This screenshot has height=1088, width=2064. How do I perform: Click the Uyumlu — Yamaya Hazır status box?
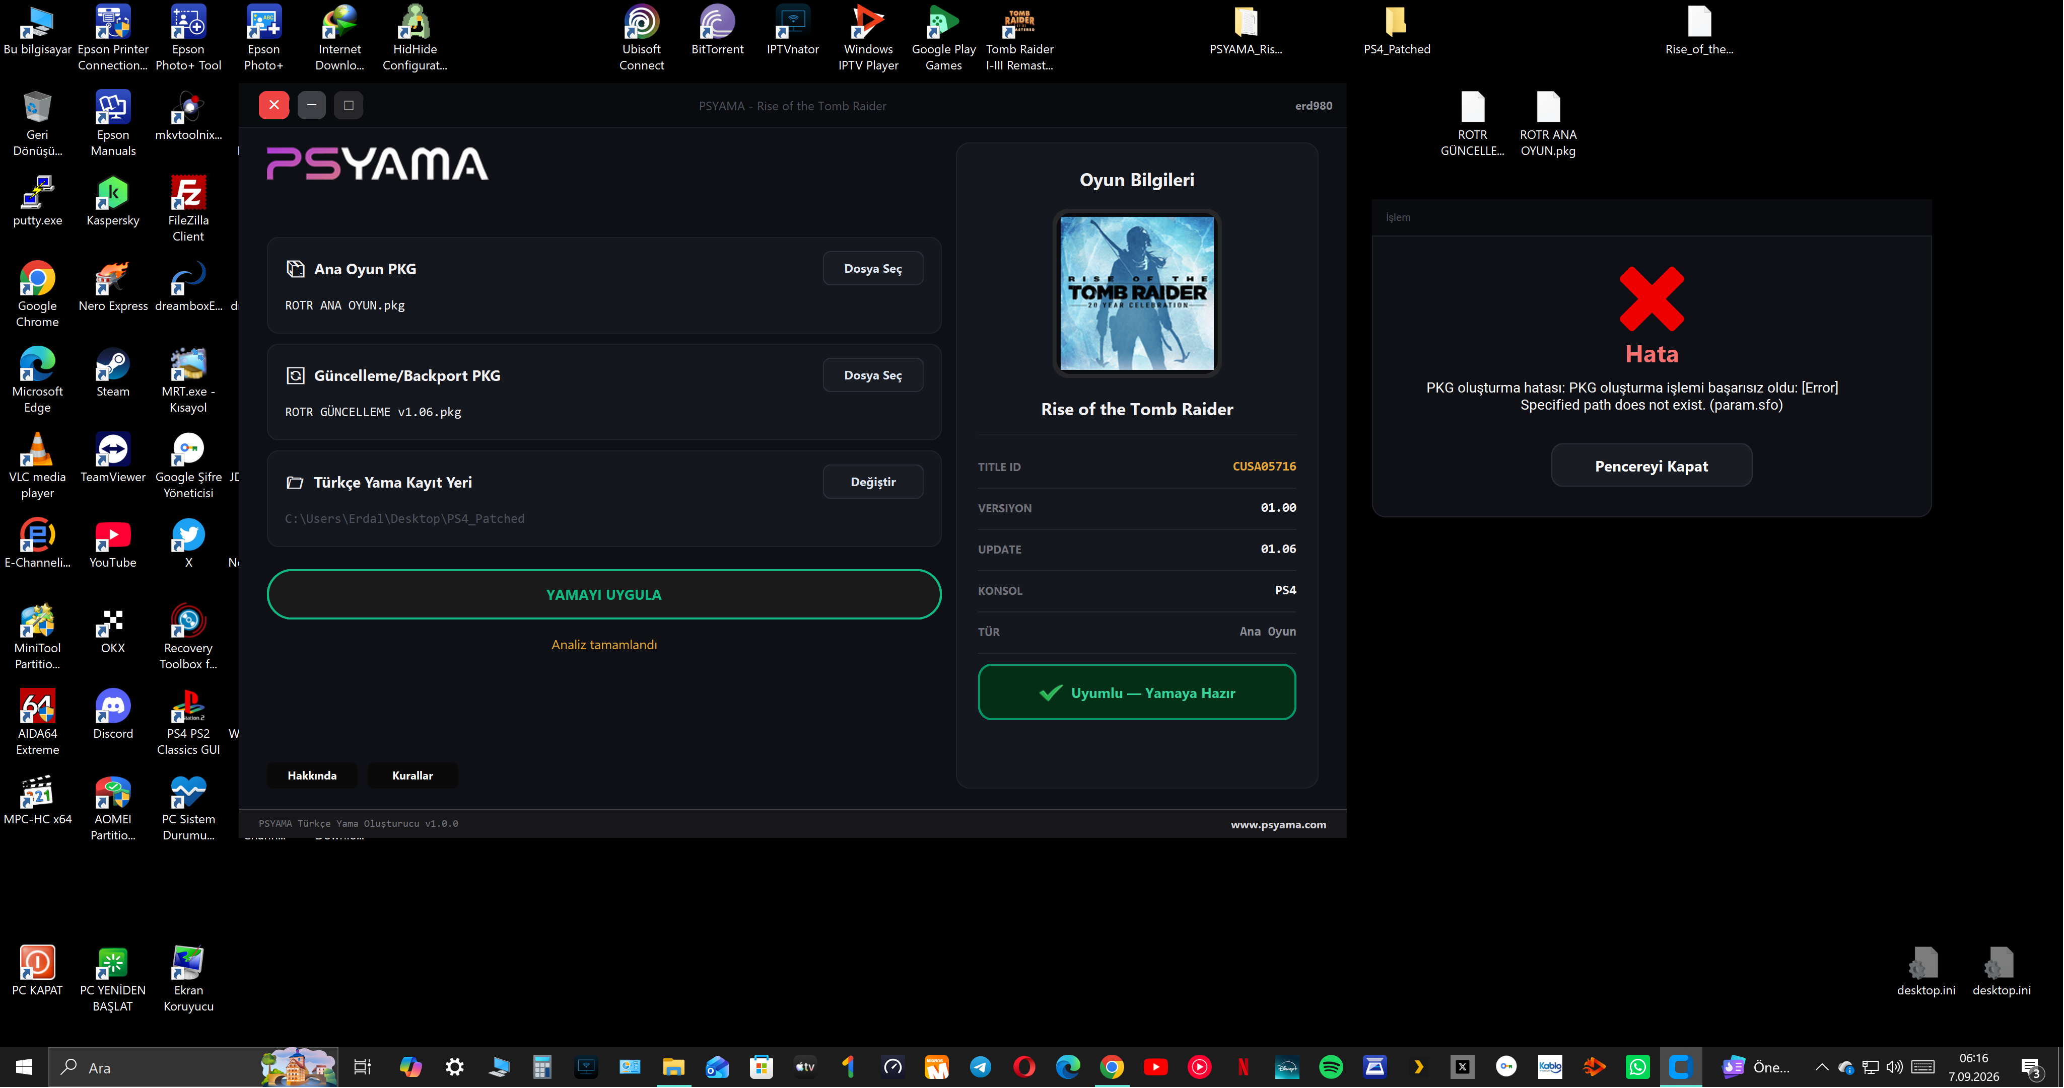(x=1136, y=692)
